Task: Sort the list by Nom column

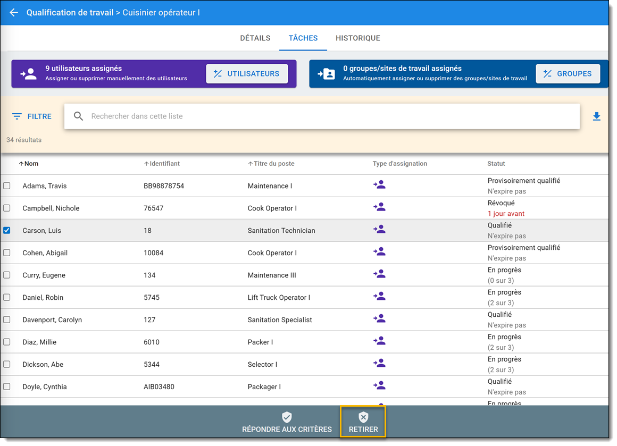Action: pos(31,164)
